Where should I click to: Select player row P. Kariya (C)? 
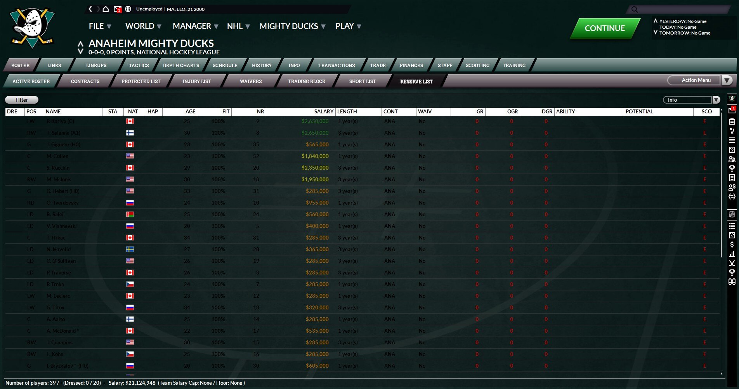coord(363,121)
